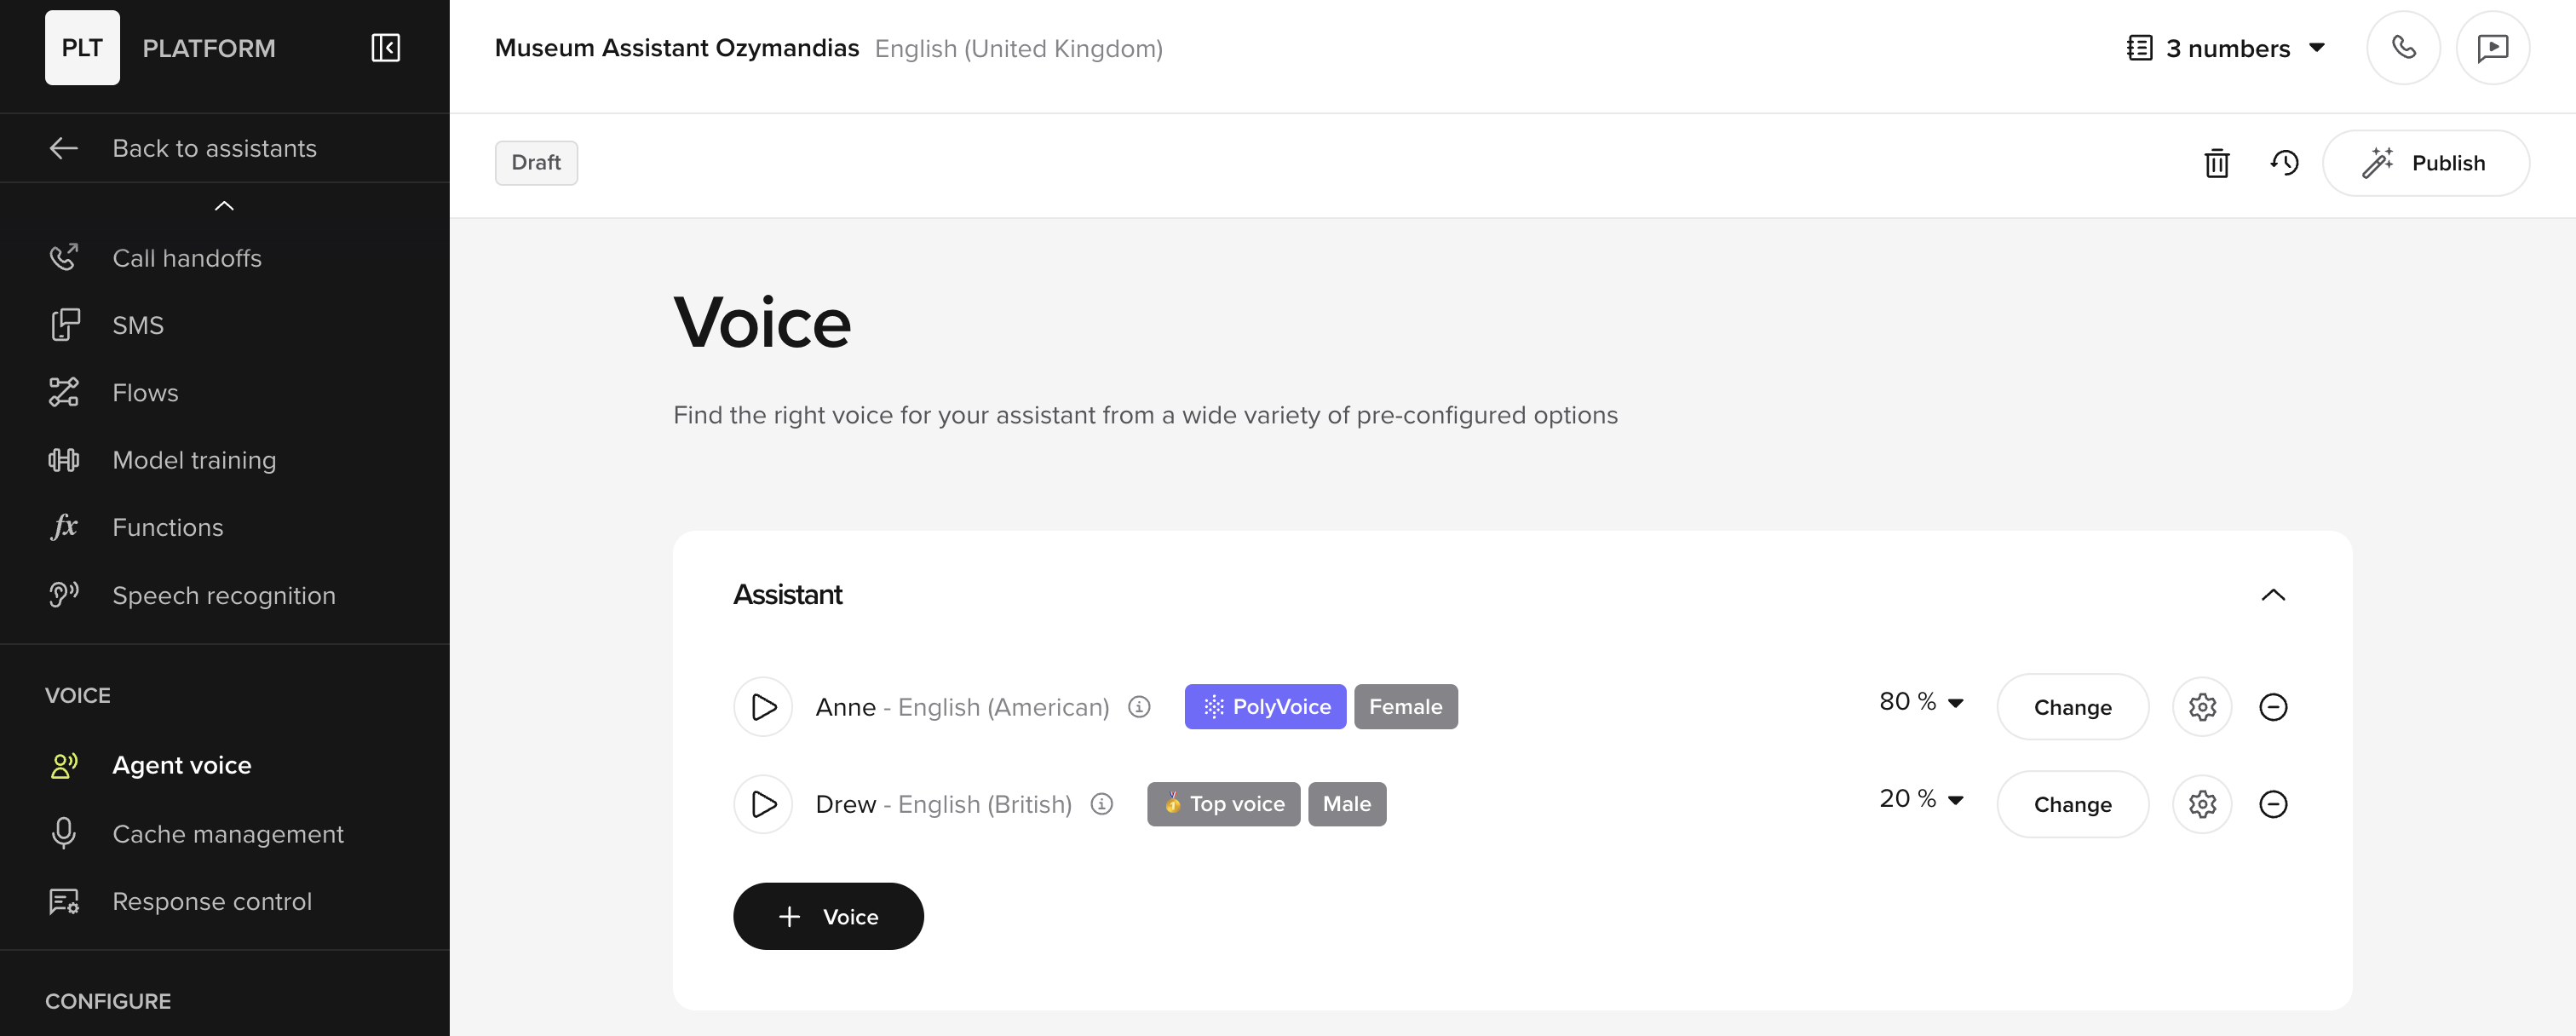Play the Drew voice sample

coord(763,804)
